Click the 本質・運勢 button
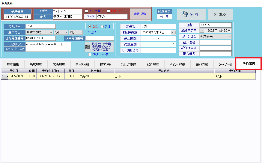 (140, 14)
